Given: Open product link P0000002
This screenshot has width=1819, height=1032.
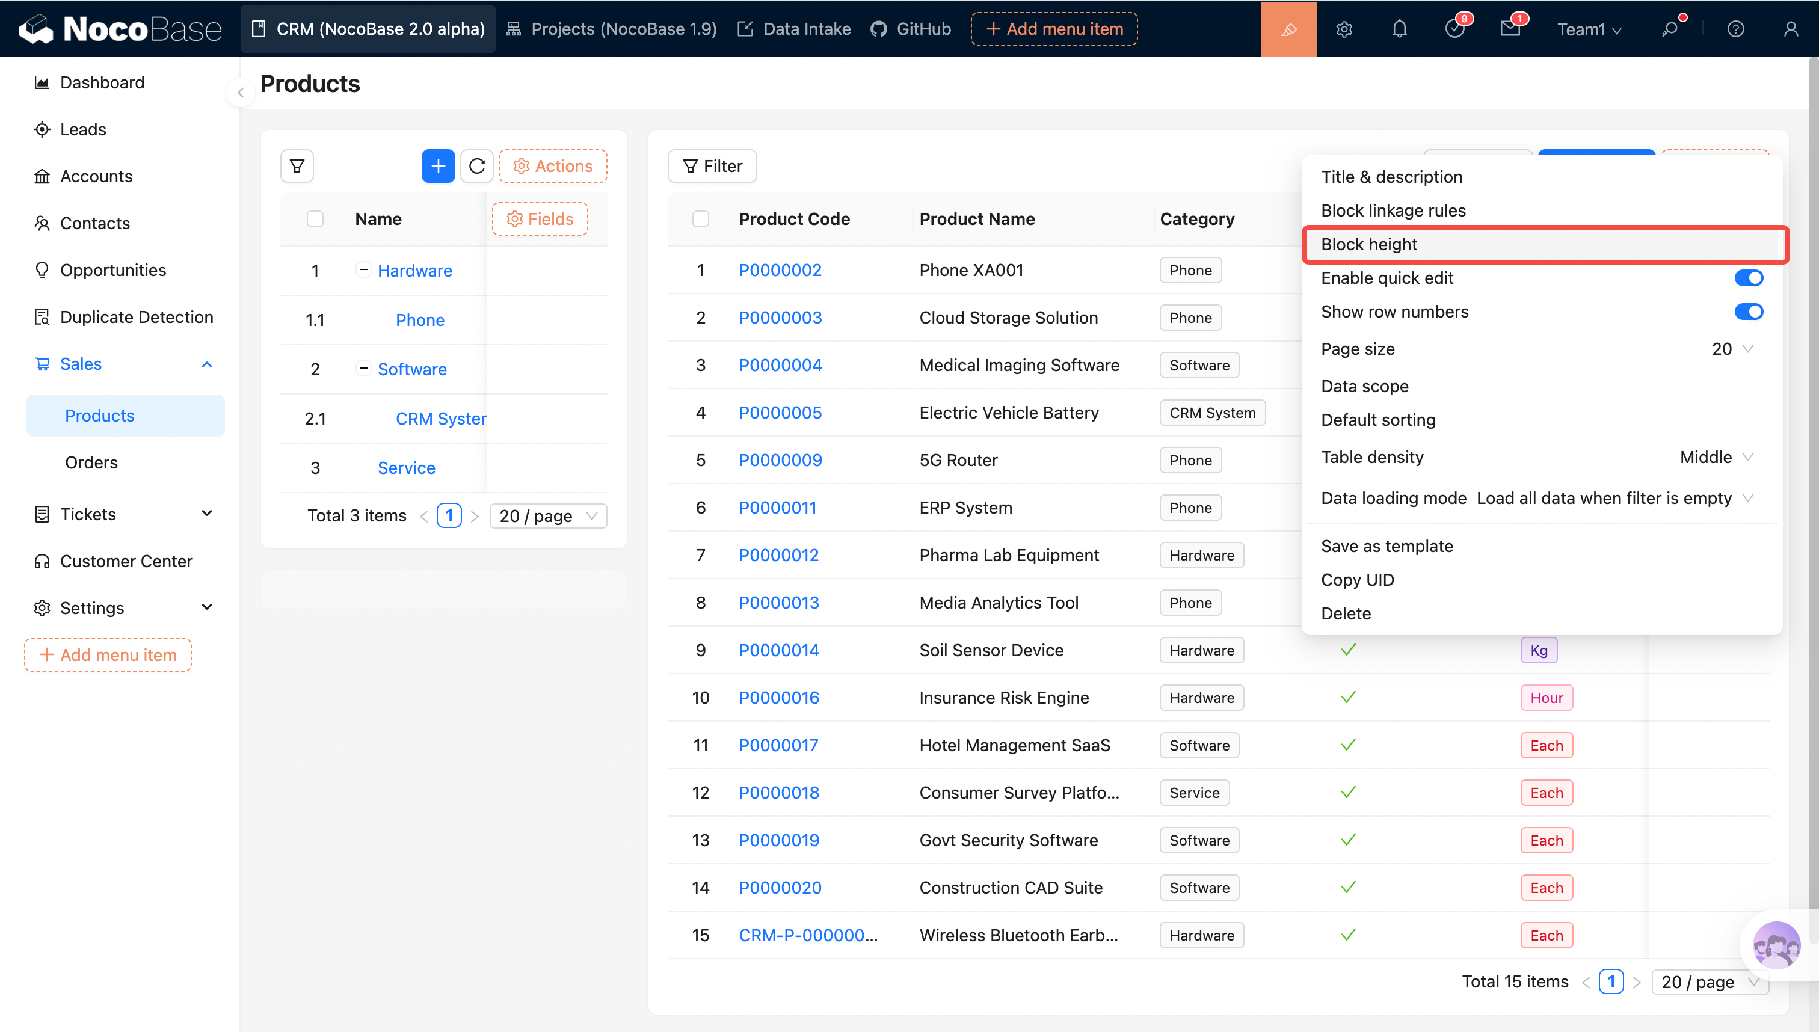Looking at the screenshot, I should tap(780, 270).
